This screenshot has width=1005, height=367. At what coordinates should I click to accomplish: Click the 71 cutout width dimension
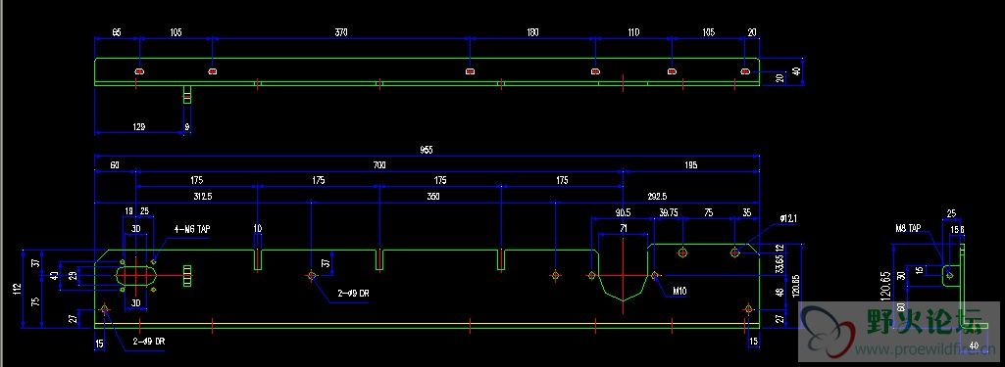[x=623, y=228]
